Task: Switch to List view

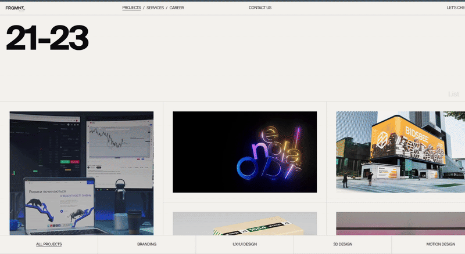Action: point(453,94)
